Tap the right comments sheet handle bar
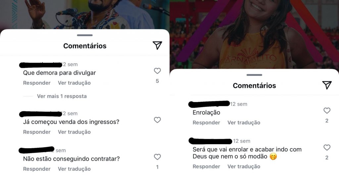Viewport: 339px width, 178px height. coord(254,75)
